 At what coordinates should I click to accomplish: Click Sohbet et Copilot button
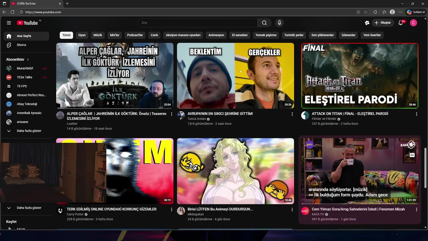tap(416, 12)
